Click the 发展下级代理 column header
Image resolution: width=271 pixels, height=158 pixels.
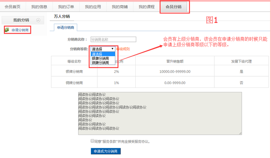[x=241, y=61]
